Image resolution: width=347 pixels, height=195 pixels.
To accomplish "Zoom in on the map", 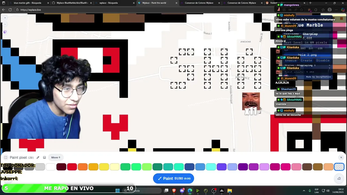I will (x=5, y=18).
